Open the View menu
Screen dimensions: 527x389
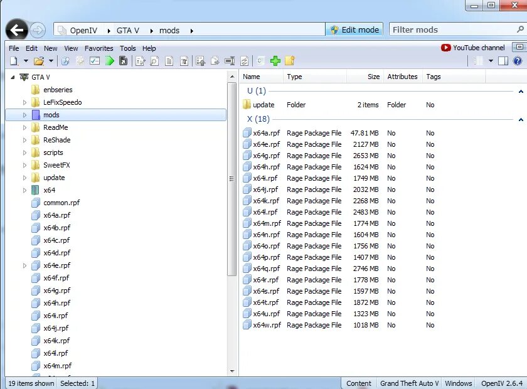(x=71, y=48)
